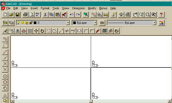Select the Copy Object tool
This screenshot has height=103, width=172.
(x=11, y=31)
